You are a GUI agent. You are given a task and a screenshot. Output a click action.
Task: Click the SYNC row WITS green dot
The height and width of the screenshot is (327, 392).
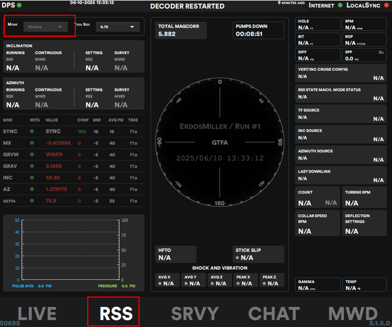[32, 131]
